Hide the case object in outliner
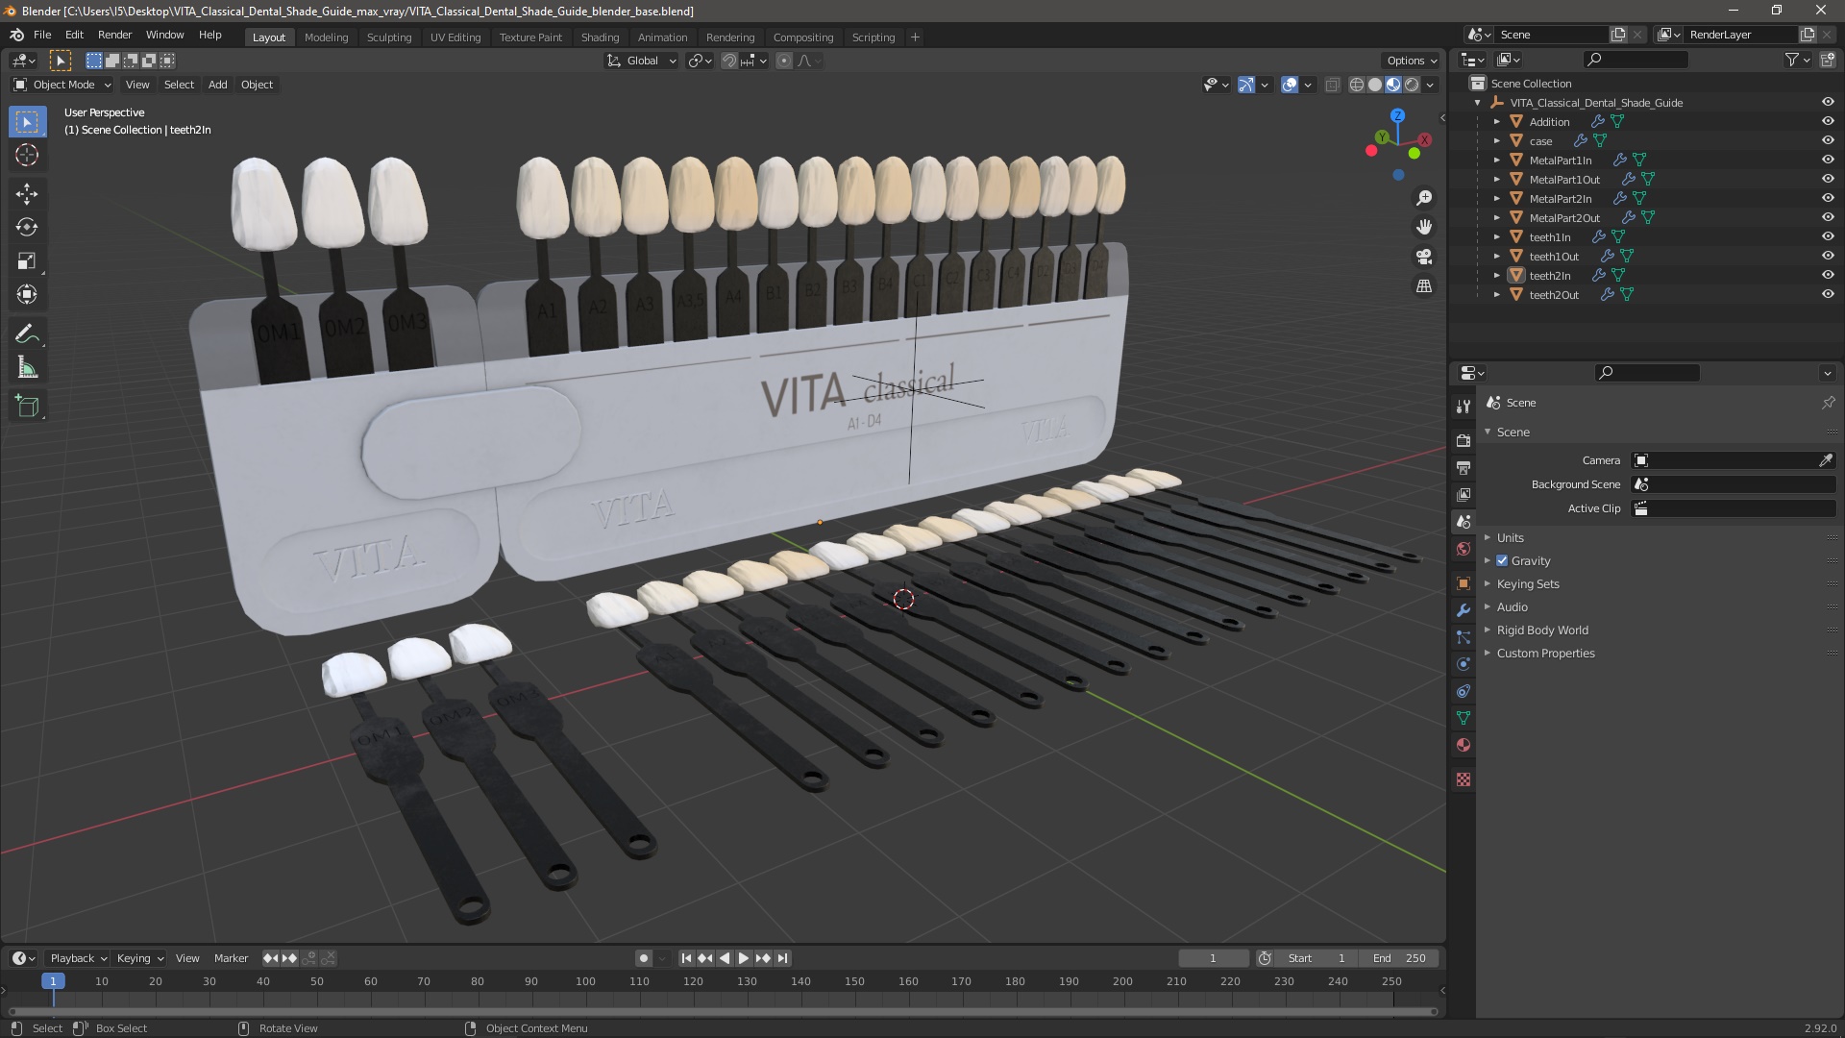The image size is (1845, 1038). (x=1828, y=140)
